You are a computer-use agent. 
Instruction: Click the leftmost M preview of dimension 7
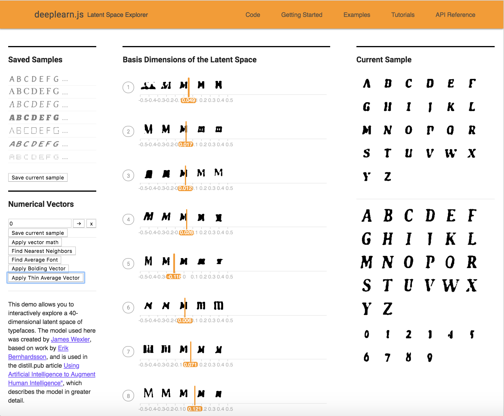[148, 349]
